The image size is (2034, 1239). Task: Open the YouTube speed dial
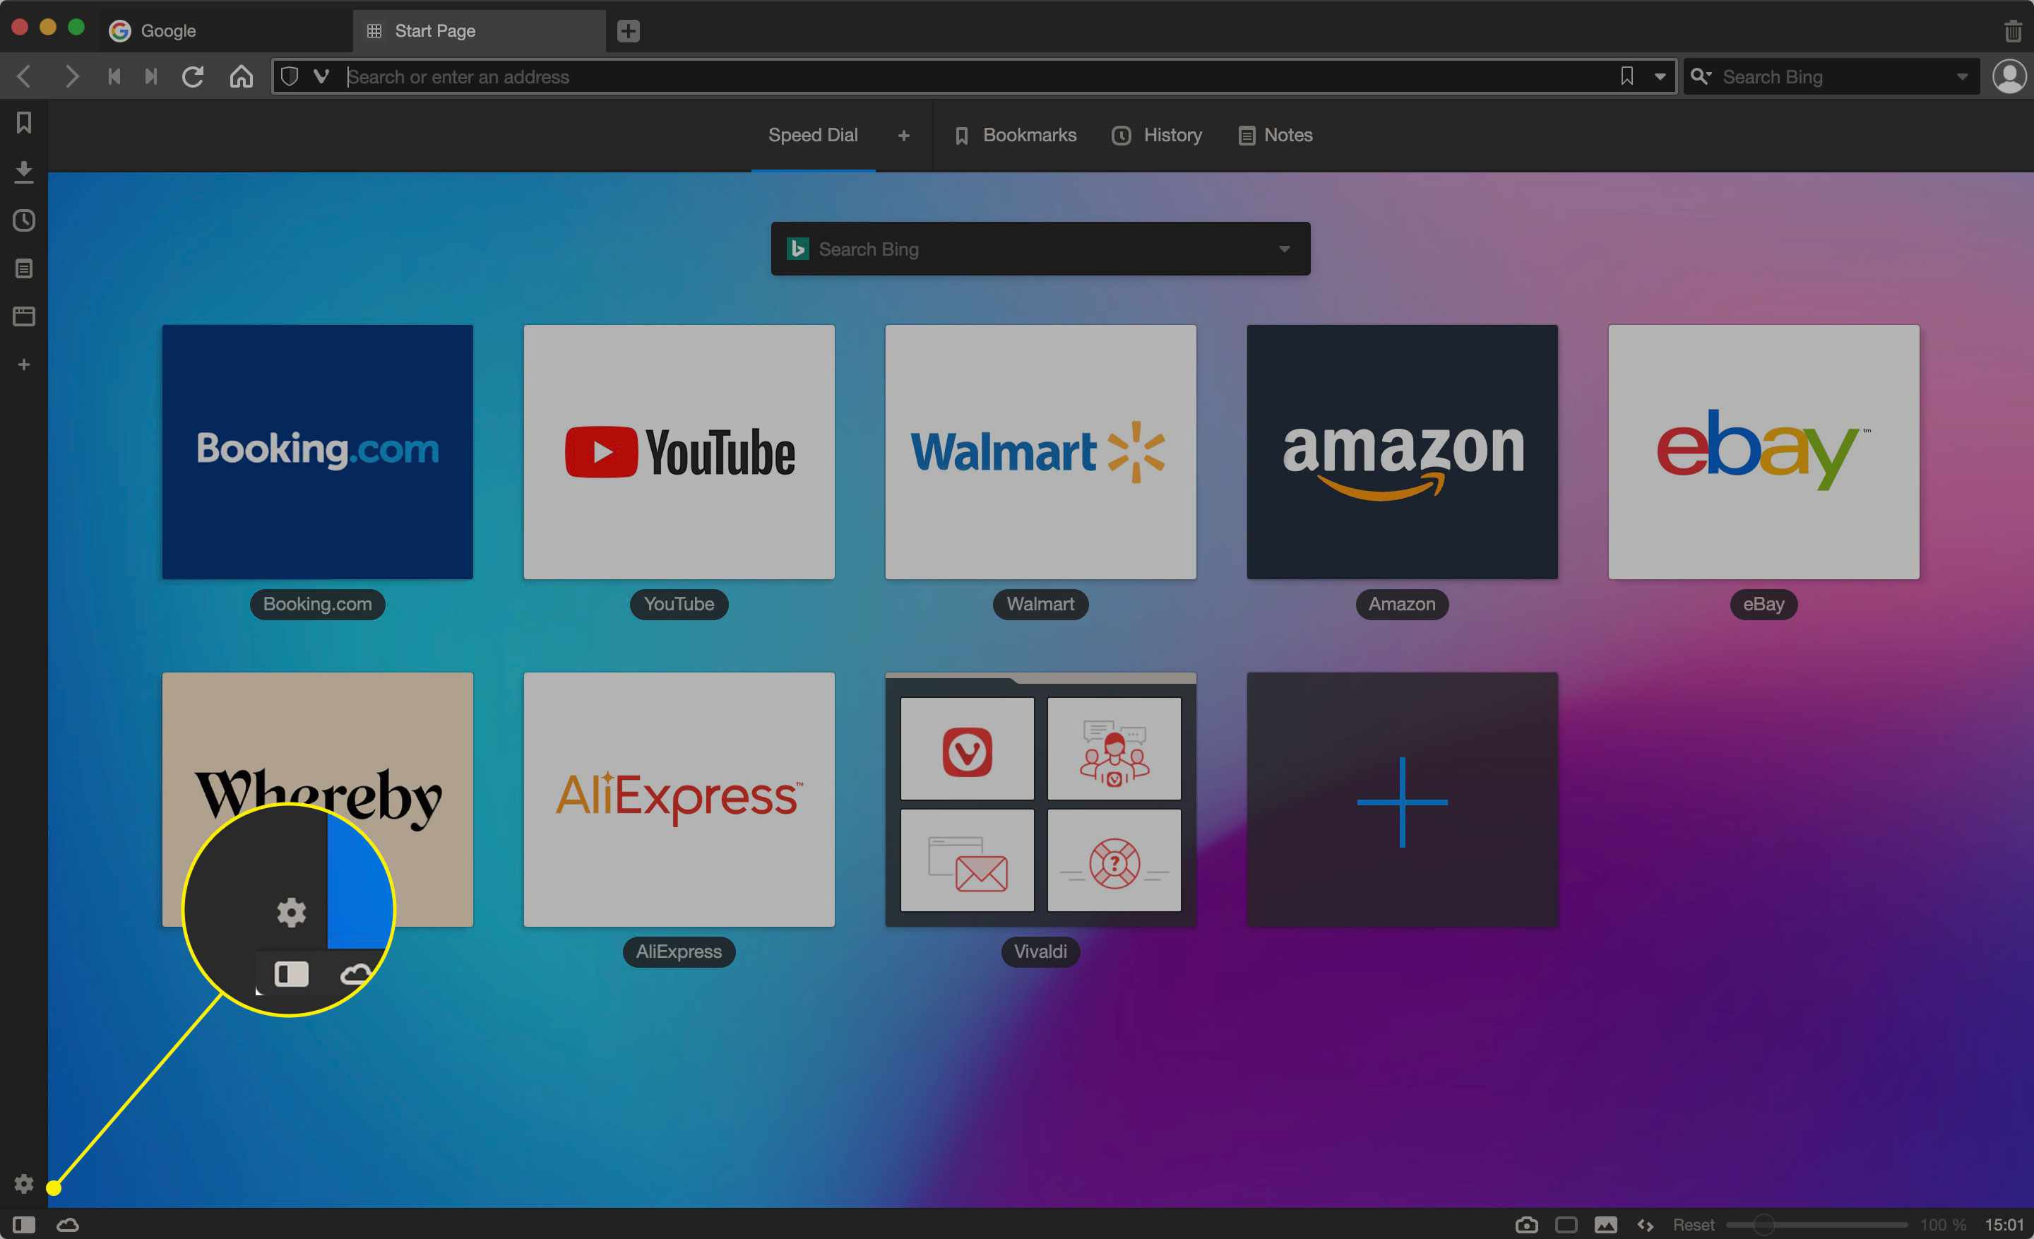point(679,451)
